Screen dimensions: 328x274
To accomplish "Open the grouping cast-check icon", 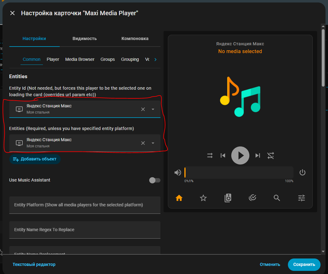I will coord(252,198).
